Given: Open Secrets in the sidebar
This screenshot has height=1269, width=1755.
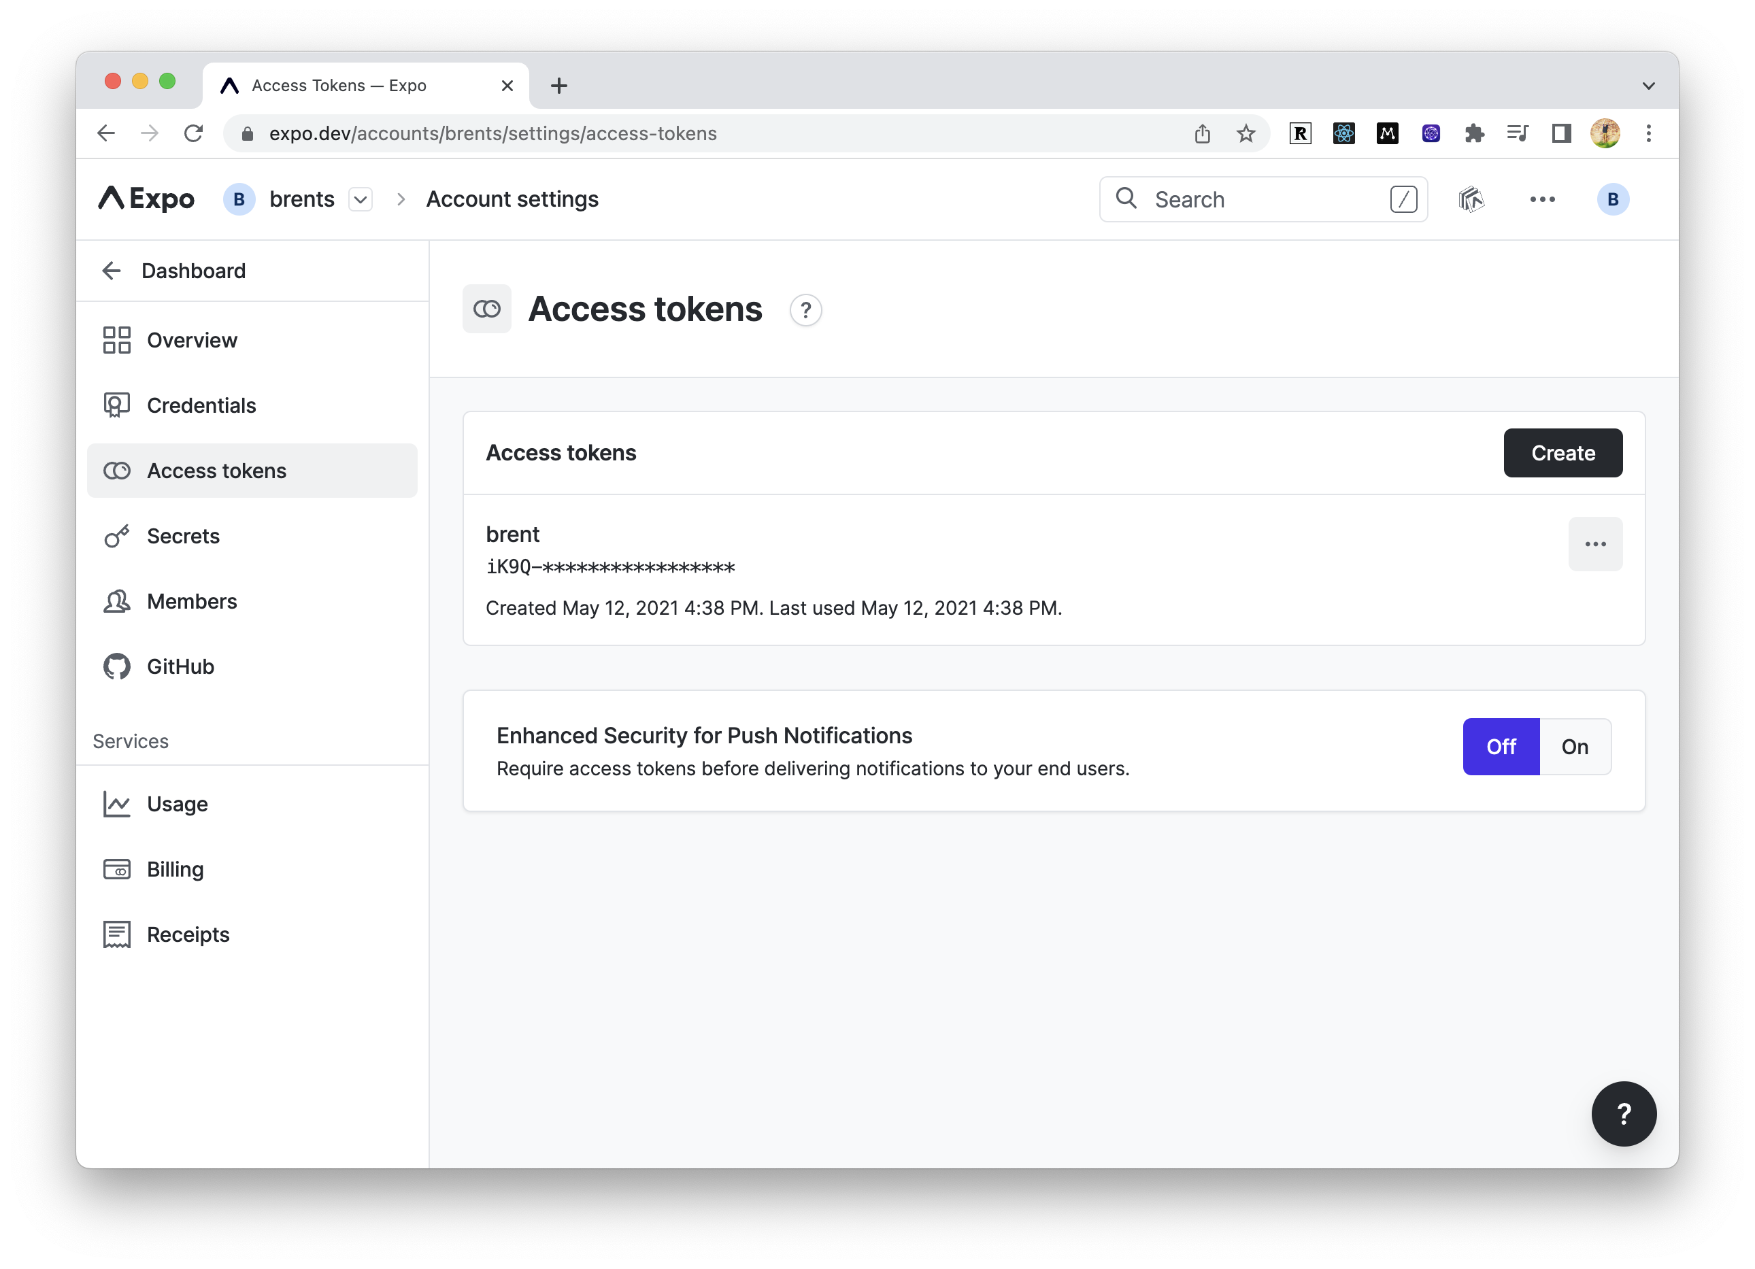Looking at the screenshot, I should pyautogui.click(x=252, y=536).
